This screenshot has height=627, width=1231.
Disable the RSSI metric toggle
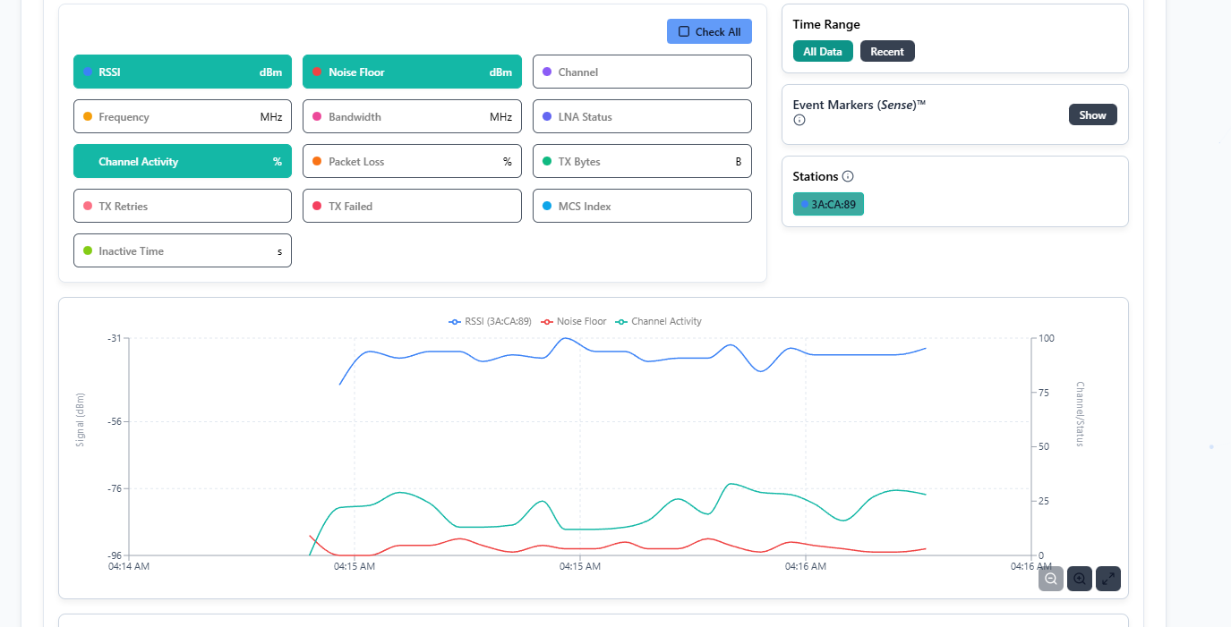tap(182, 72)
